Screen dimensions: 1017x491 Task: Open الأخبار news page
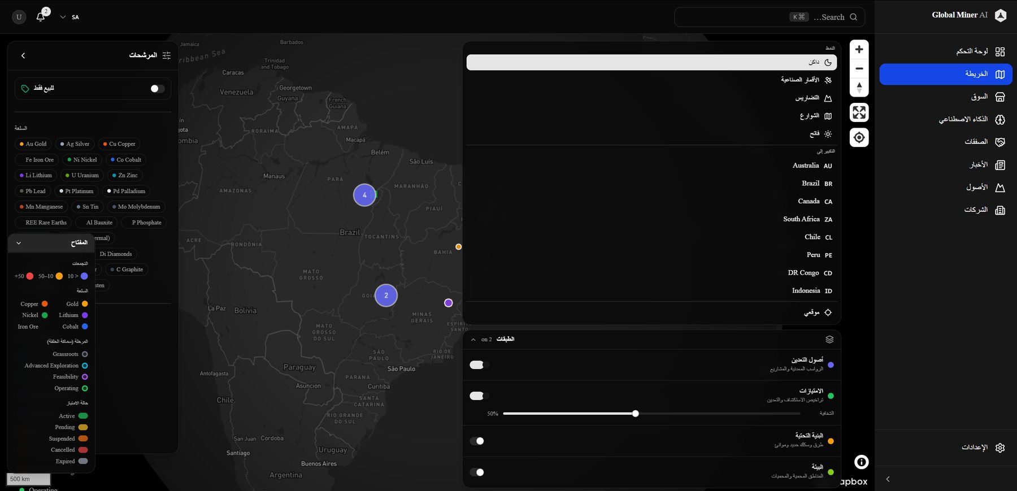[x=946, y=164]
